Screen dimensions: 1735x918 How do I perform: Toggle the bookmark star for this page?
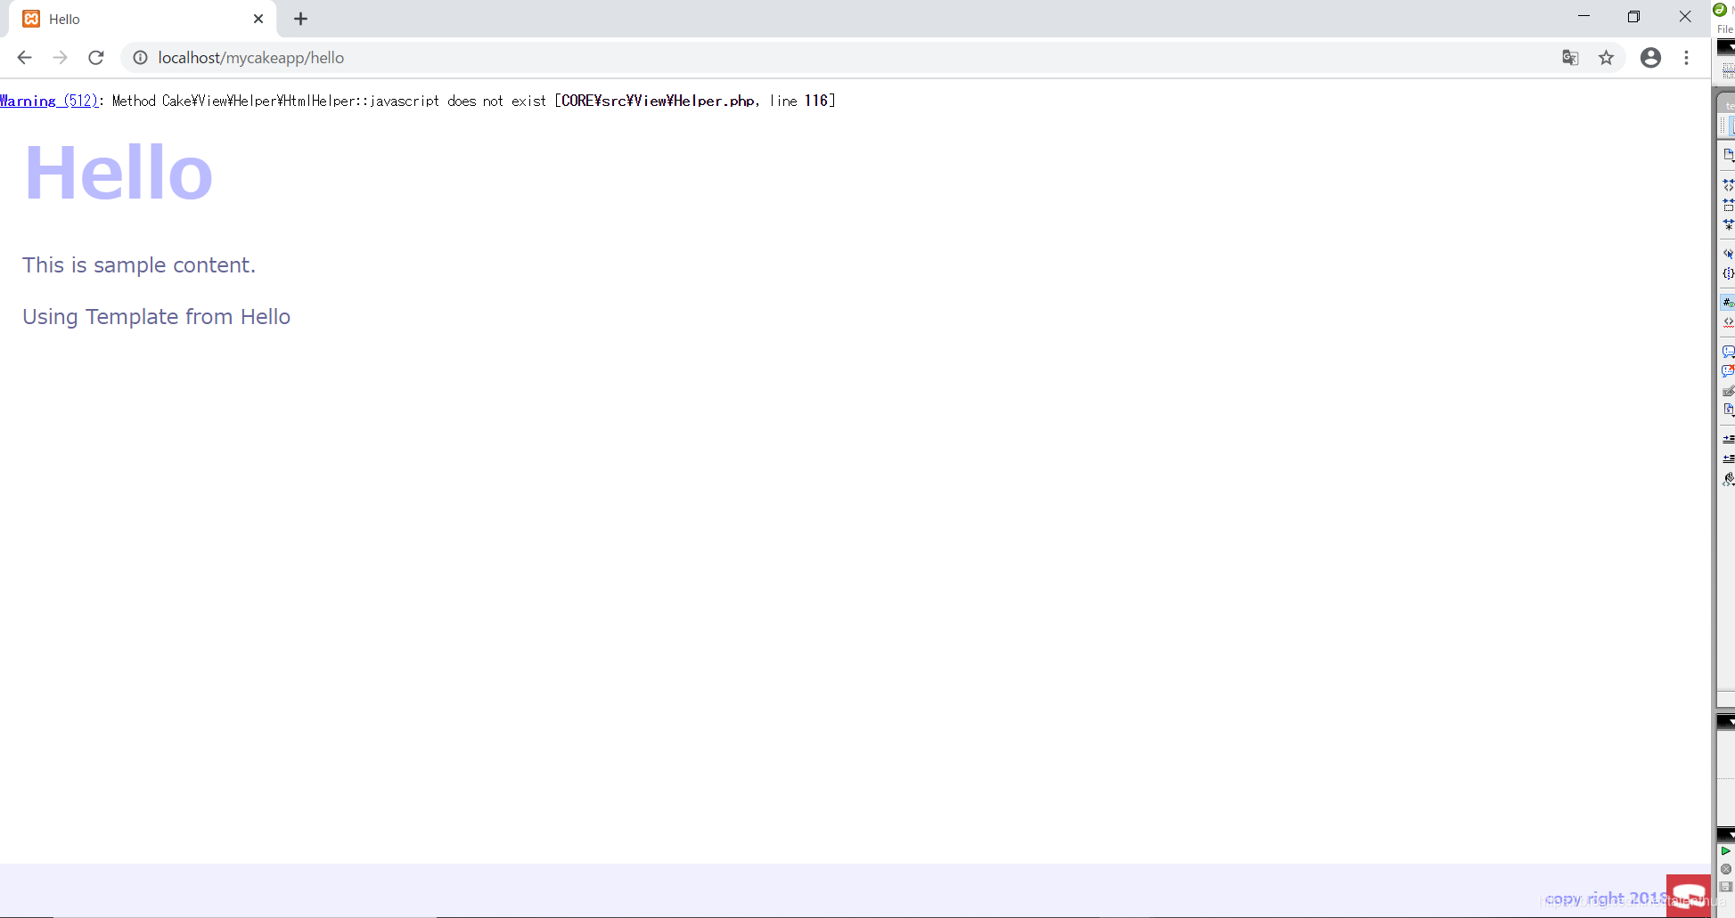1607,57
